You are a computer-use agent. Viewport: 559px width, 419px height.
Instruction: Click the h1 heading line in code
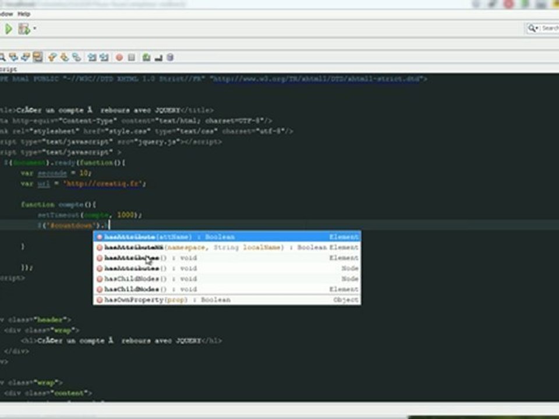click(x=121, y=341)
